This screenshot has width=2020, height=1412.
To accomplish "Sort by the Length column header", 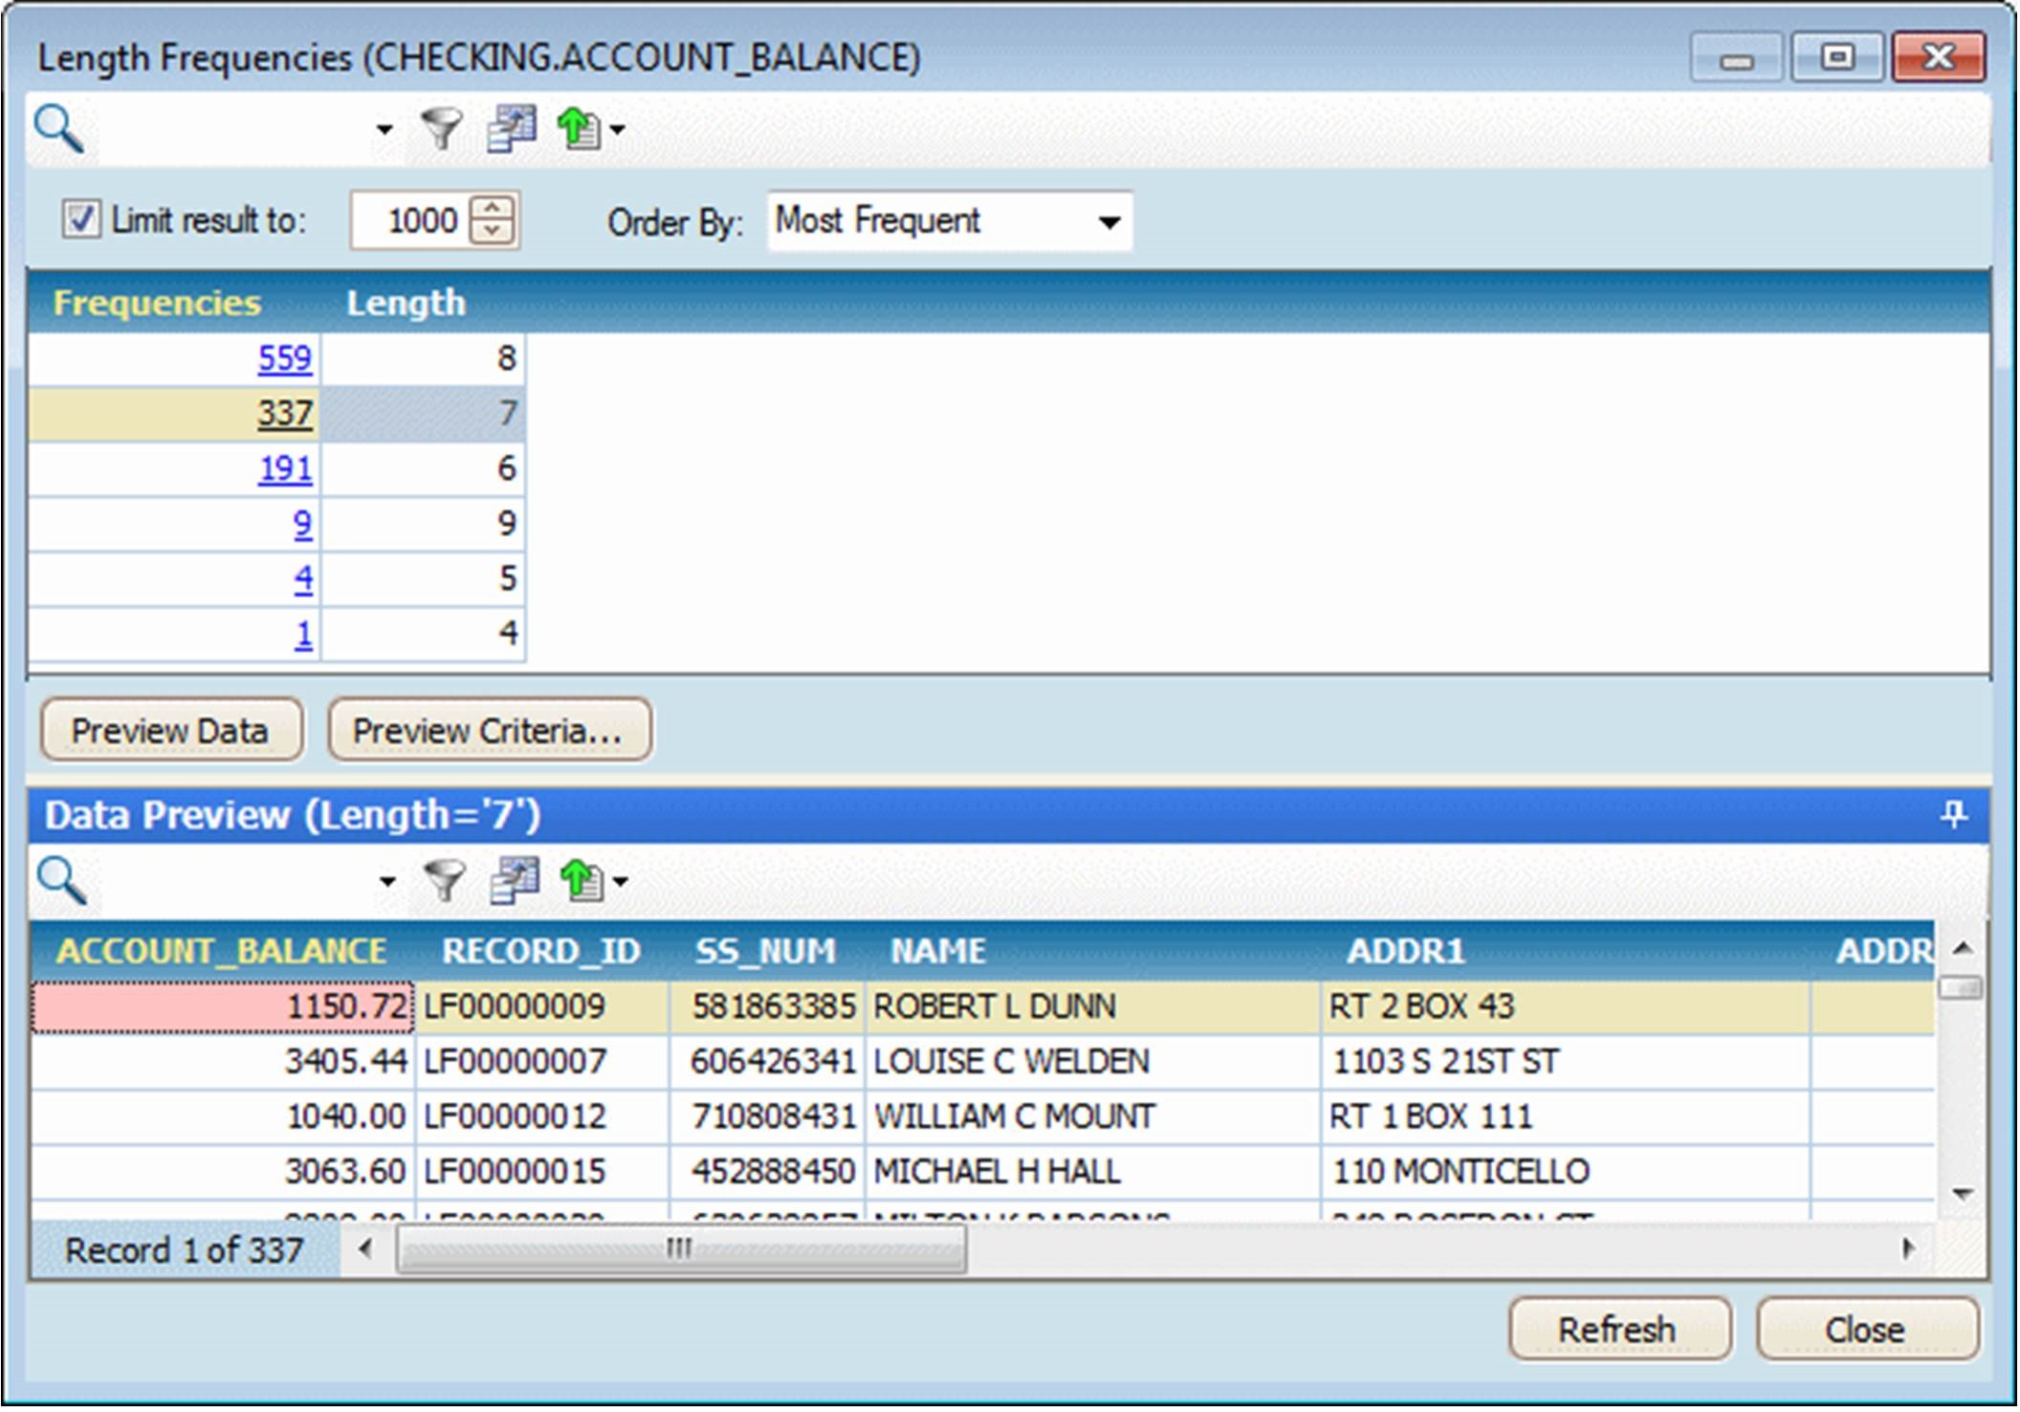I will pyautogui.click(x=406, y=303).
